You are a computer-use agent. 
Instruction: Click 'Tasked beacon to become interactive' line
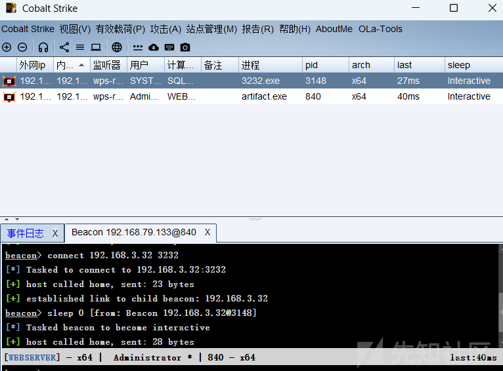118,328
